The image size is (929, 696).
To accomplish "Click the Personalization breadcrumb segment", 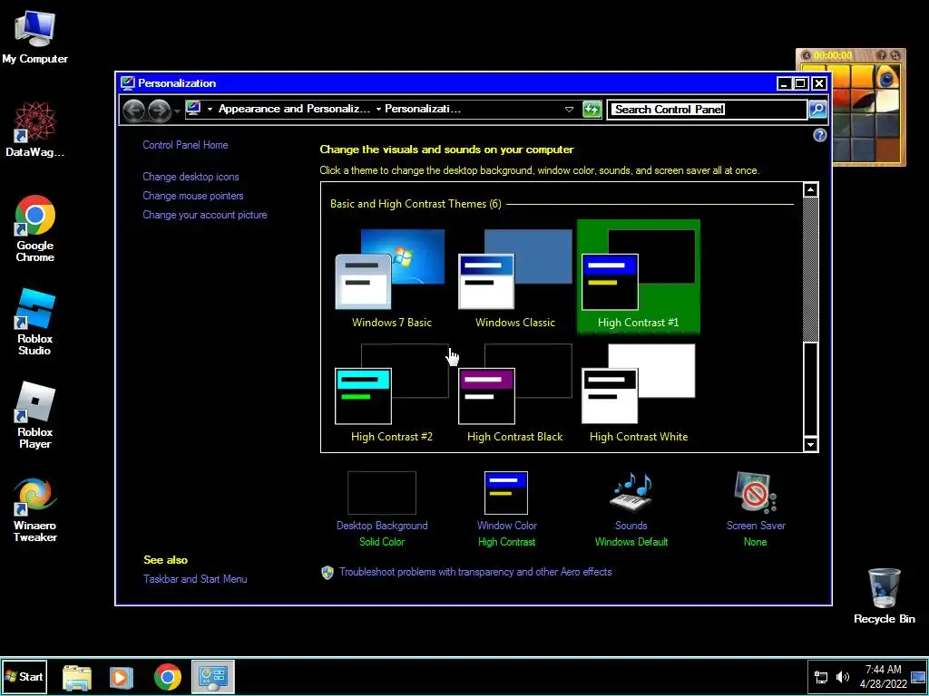I will (423, 109).
